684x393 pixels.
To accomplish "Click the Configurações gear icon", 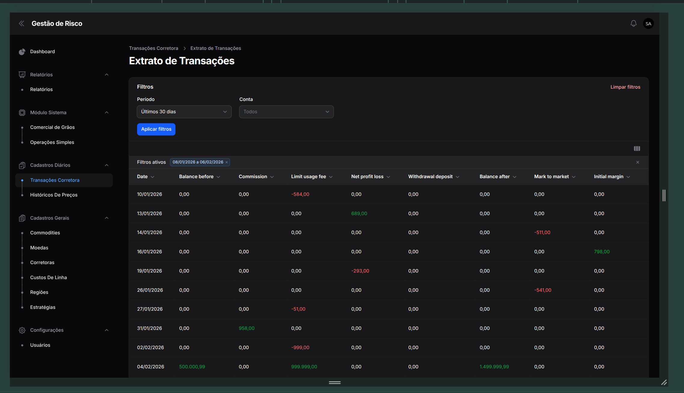I will pyautogui.click(x=22, y=330).
